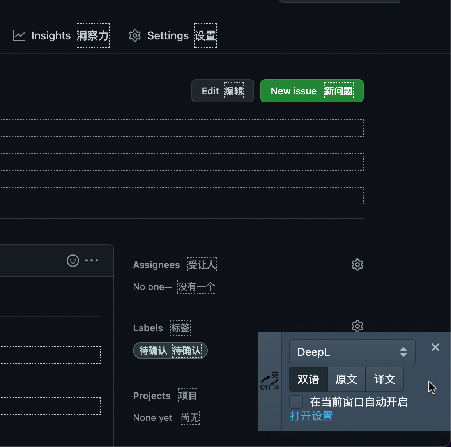Viewport: 451px width, 447px height.
Task: Enable 在当前窗口自动开启 checkbox
Action: click(x=296, y=401)
